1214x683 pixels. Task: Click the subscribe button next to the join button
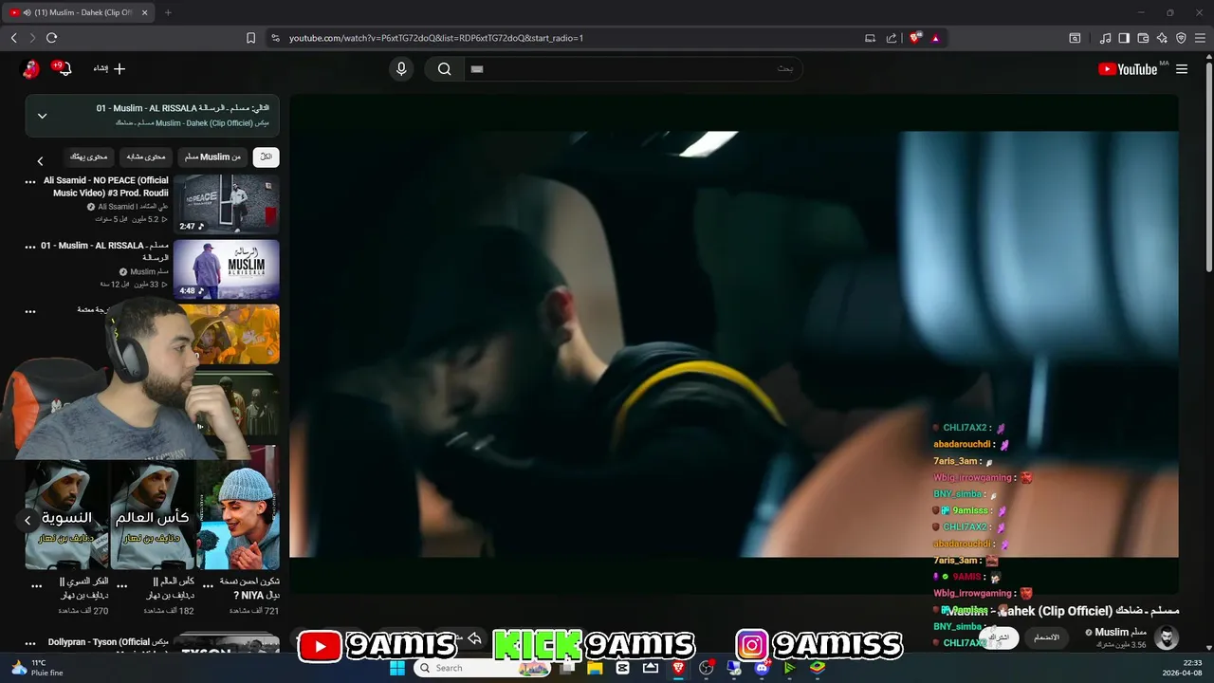1000,637
